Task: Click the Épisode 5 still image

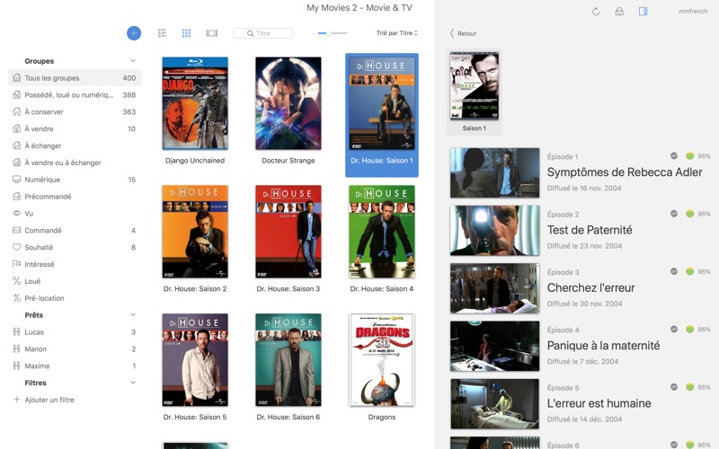Action: pyautogui.click(x=495, y=403)
